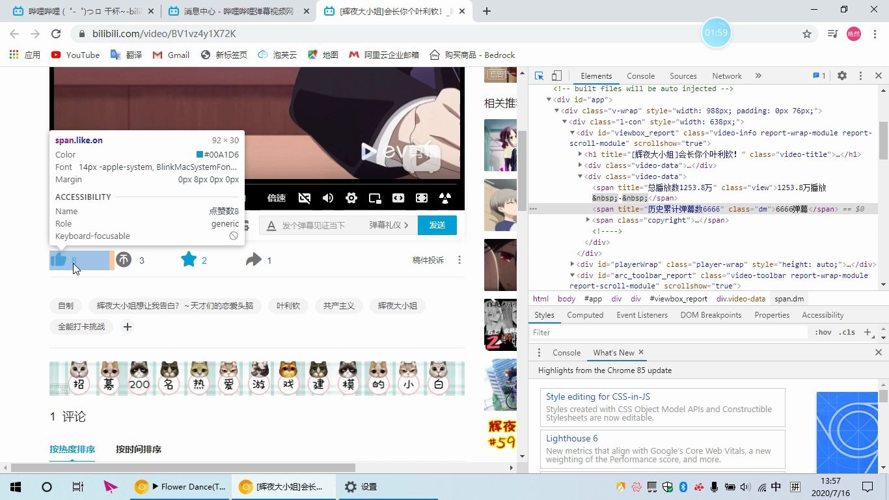Click the styles Filter input field
The width and height of the screenshot is (889, 500).
[668, 333]
